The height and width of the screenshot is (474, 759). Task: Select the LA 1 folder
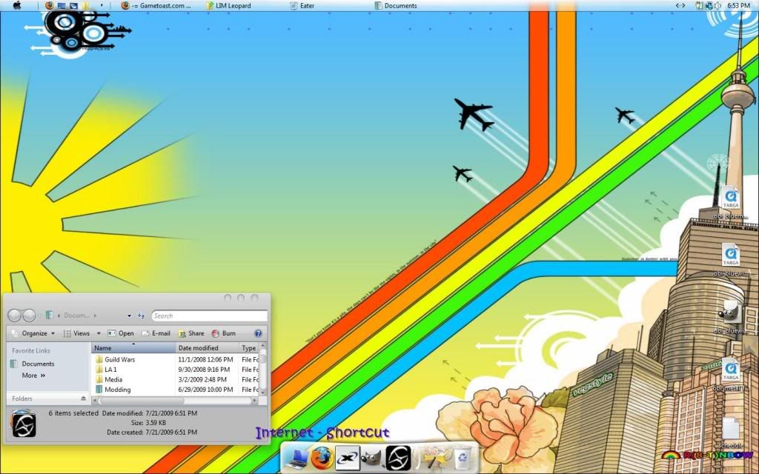click(x=106, y=370)
